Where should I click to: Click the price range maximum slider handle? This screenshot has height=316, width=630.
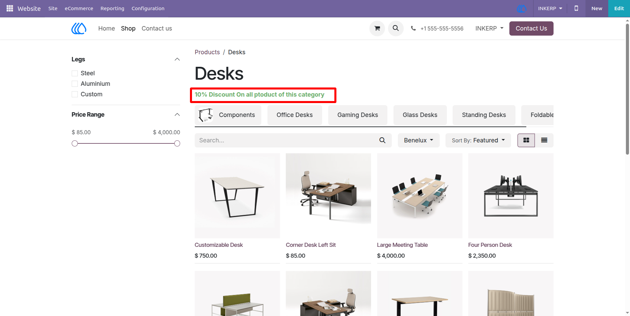pyautogui.click(x=177, y=143)
